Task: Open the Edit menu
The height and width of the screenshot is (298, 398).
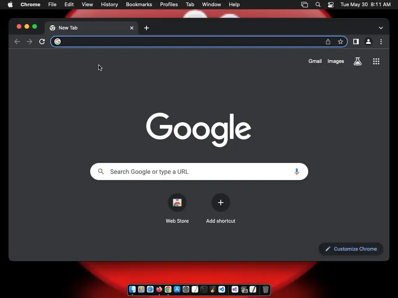Action: tap(69, 4)
